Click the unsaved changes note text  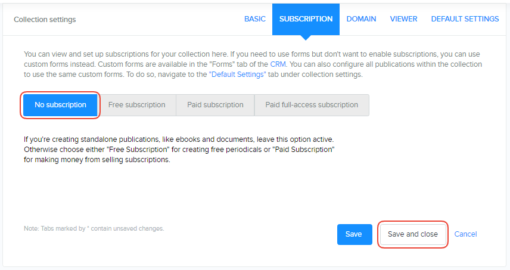(x=94, y=228)
